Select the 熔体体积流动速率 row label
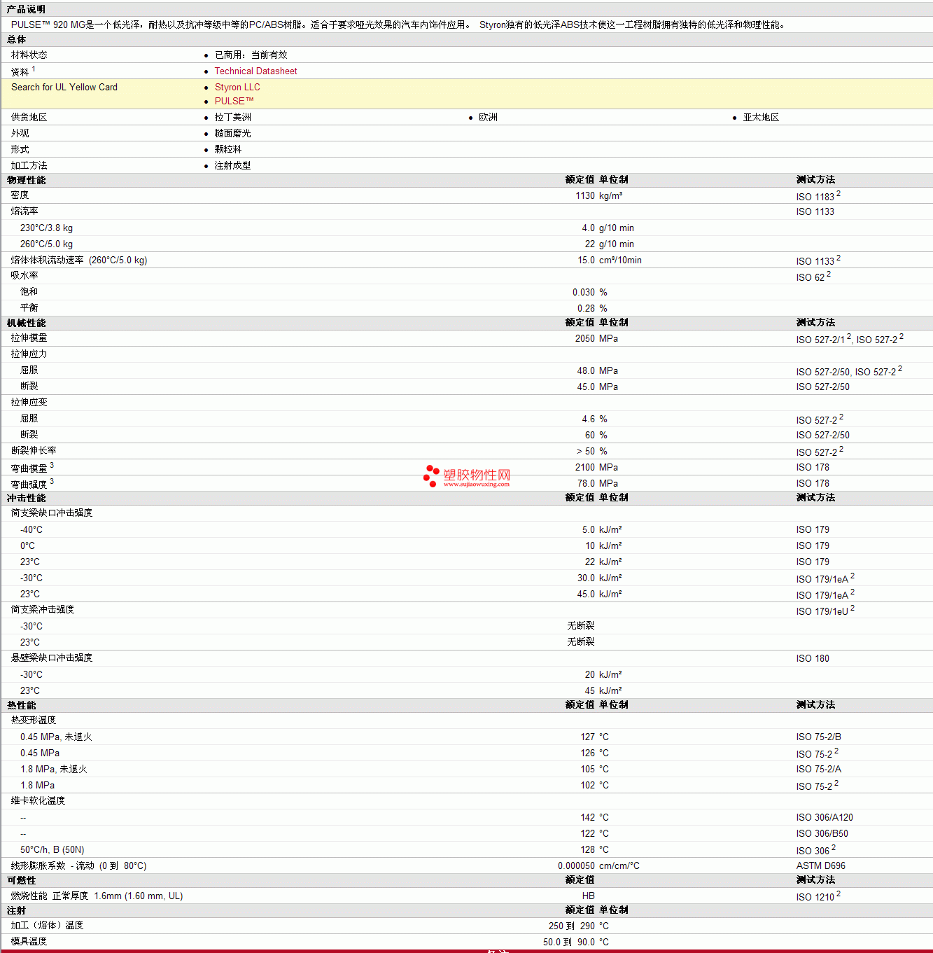Viewport: 933px width, 953px height. [x=79, y=260]
